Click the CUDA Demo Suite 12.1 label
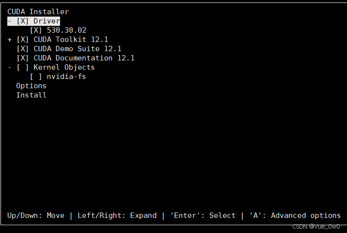 pyautogui.click(x=78, y=49)
